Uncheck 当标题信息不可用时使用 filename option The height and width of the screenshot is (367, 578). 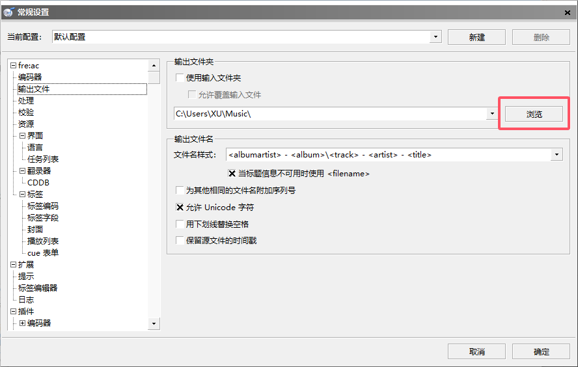click(x=232, y=173)
